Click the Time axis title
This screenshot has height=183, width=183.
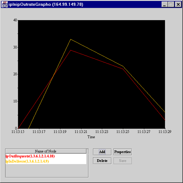click(91, 137)
